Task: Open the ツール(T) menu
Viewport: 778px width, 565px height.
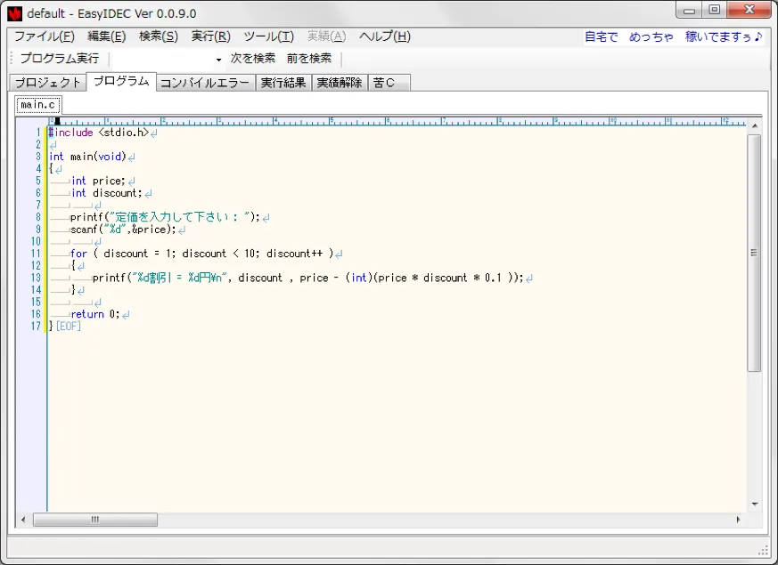Action: pyautogui.click(x=266, y=36)
